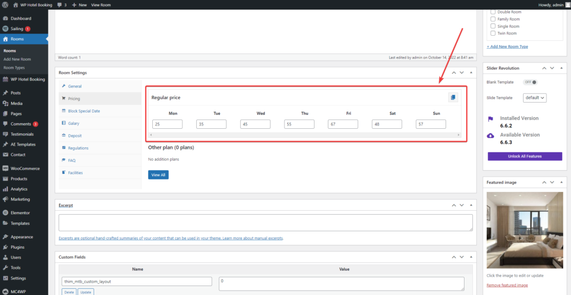The width and height of the screenshot is (571, 295).
Task: Tick the Family Room checkbox
Action: pos(492,19)
